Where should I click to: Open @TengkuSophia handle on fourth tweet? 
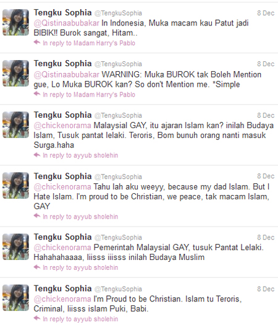(118, 176)
